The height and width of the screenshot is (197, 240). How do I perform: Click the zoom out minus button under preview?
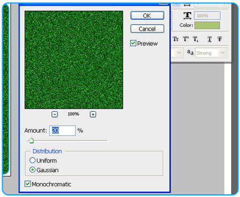(54, 114)
